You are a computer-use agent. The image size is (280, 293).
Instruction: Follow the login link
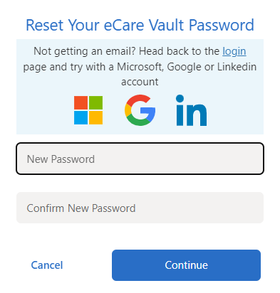click(234, 51)
